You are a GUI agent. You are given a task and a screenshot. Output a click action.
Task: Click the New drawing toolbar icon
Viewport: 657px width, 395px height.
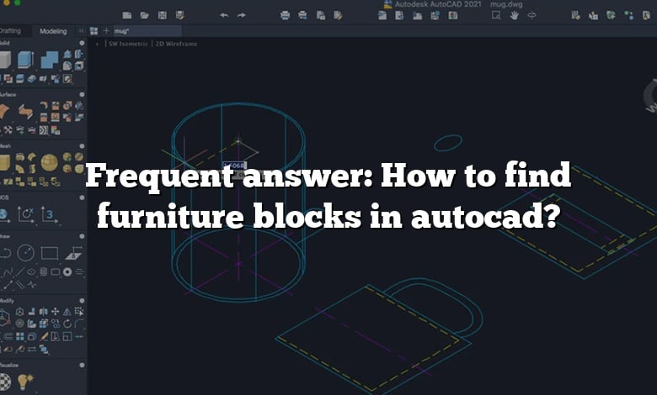127,15
